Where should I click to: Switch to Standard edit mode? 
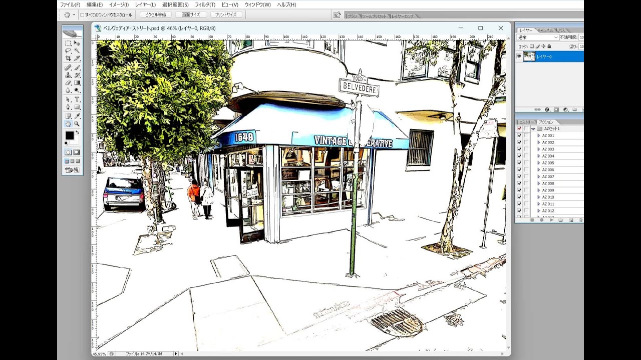coord(68,152)
